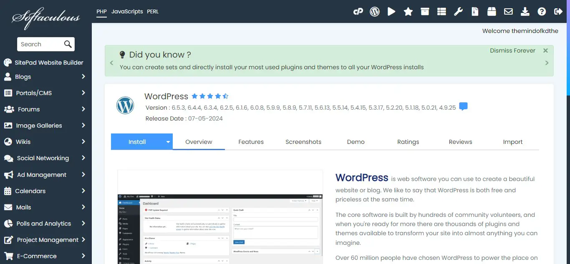The width and height of the screenshot is (570, 264).
Task: Click the search magnifier icon
Action: (x=68, y=44)
